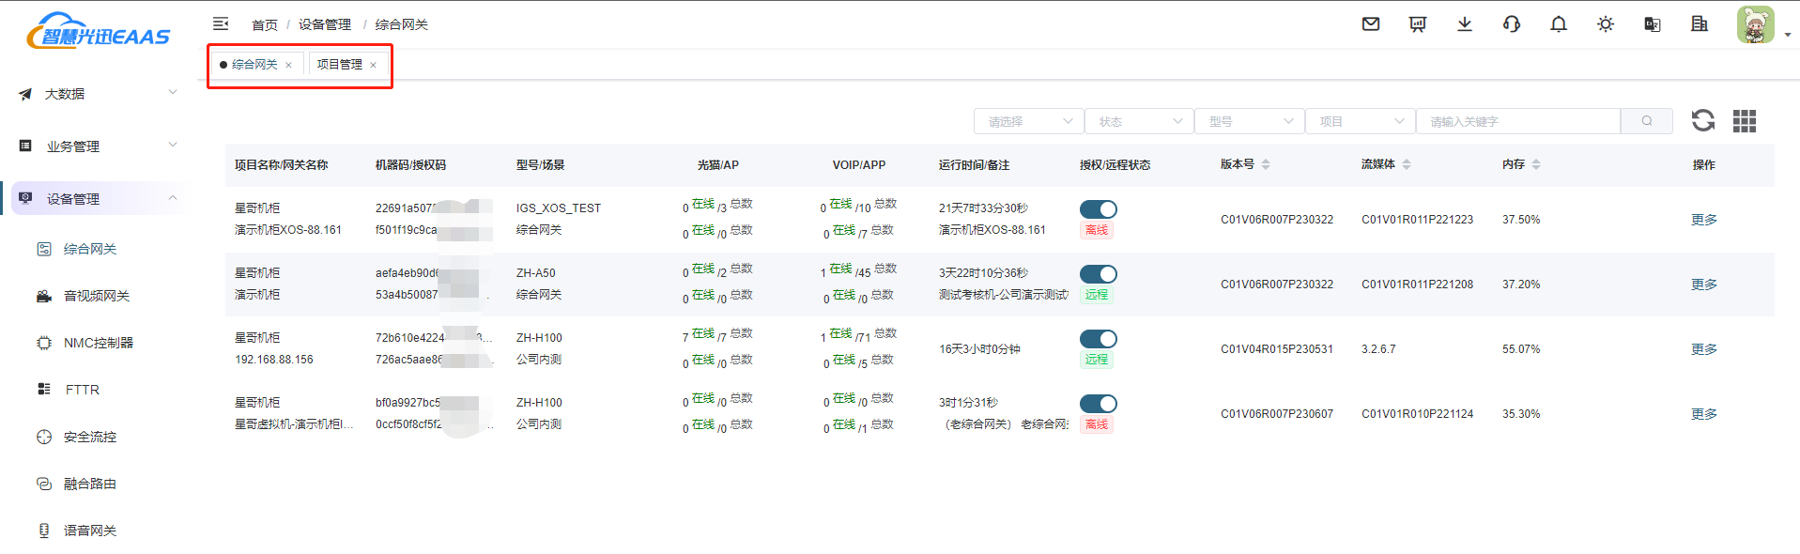Click the mail envelope icon in header
The width and height of the screenshot is (1800, 554).
1371,24
